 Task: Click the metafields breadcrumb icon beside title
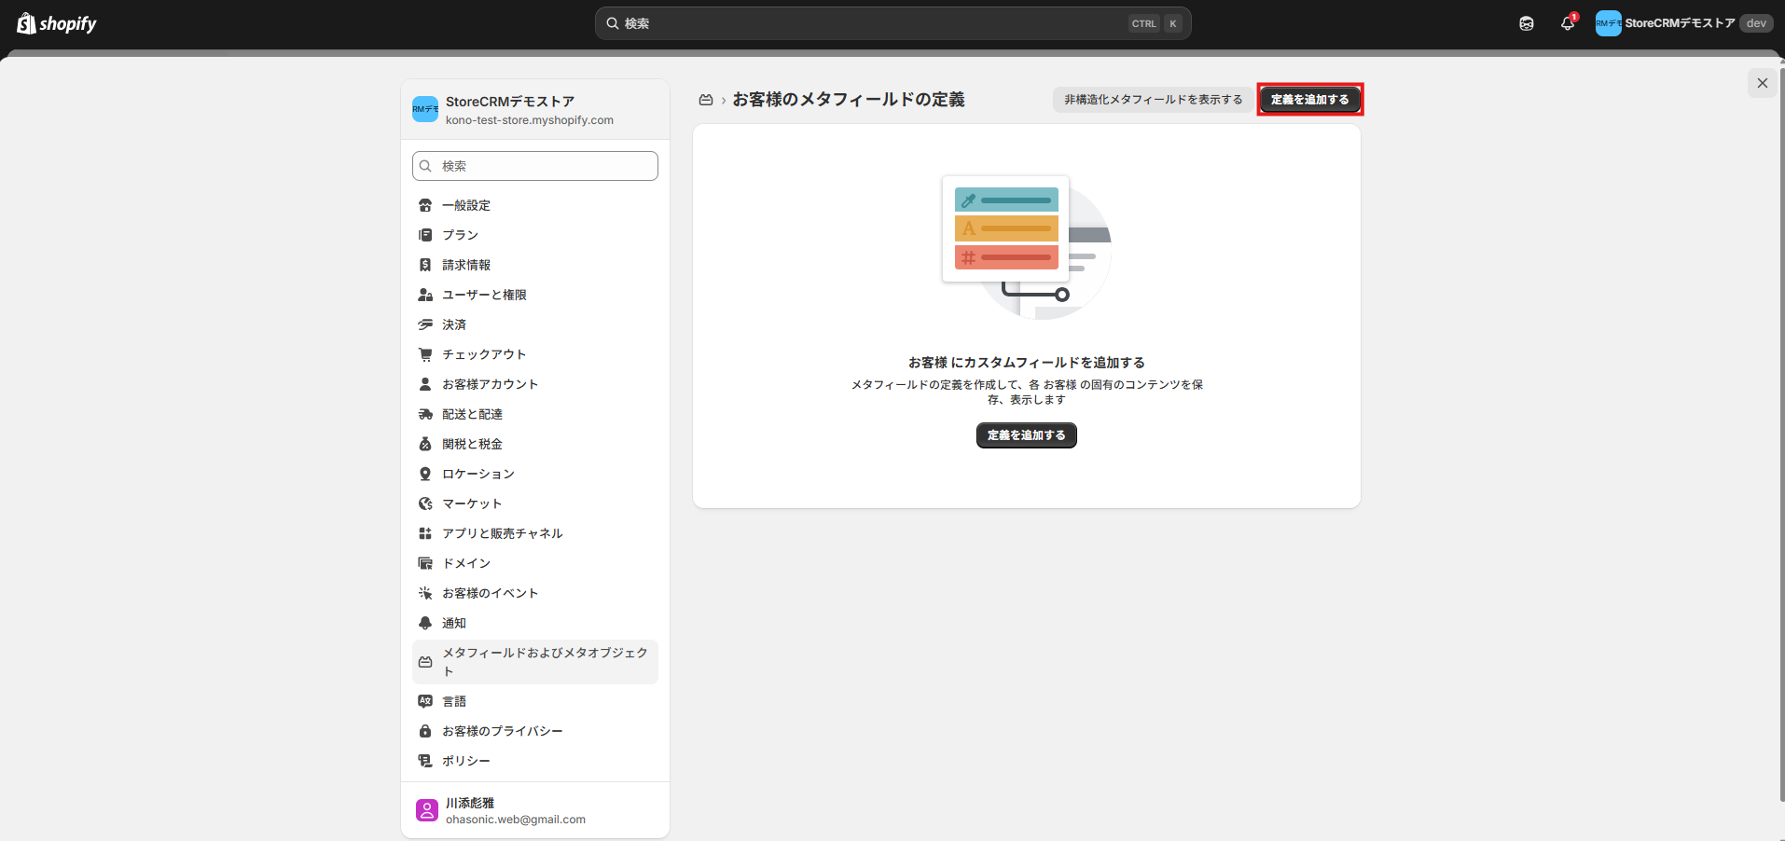tap(706, 100)
